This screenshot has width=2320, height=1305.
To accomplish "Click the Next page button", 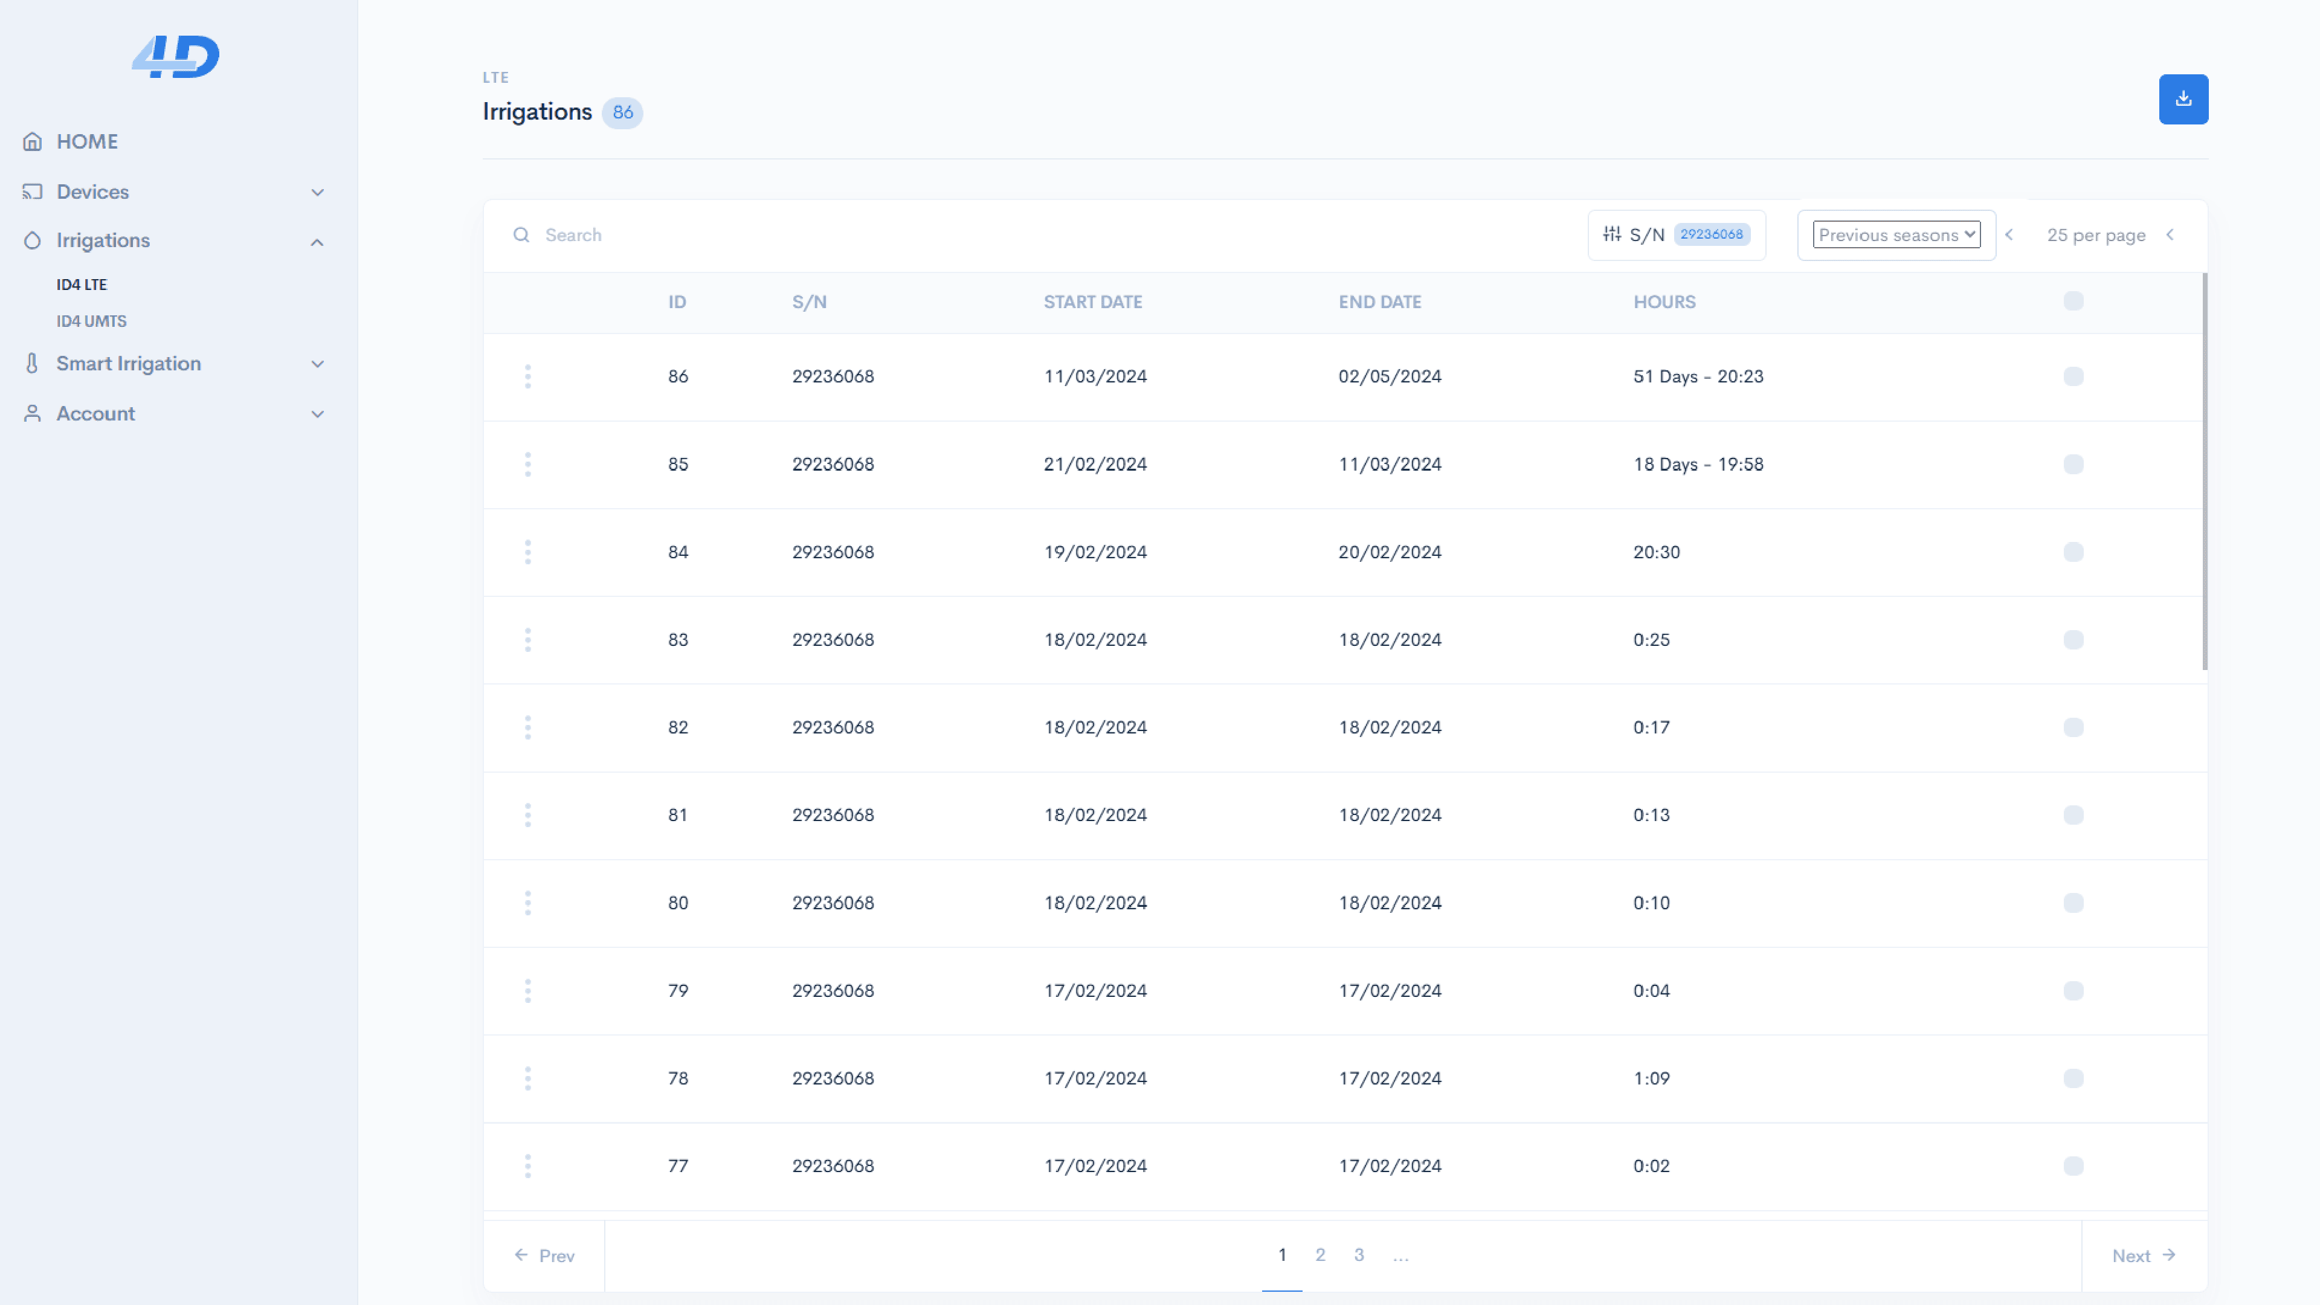I will tap(2144, 1255).
